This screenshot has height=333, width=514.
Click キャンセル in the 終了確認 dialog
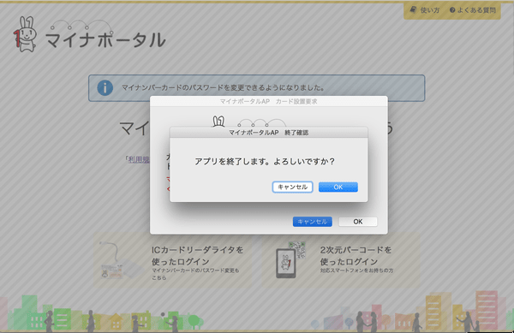click(292, 187)
